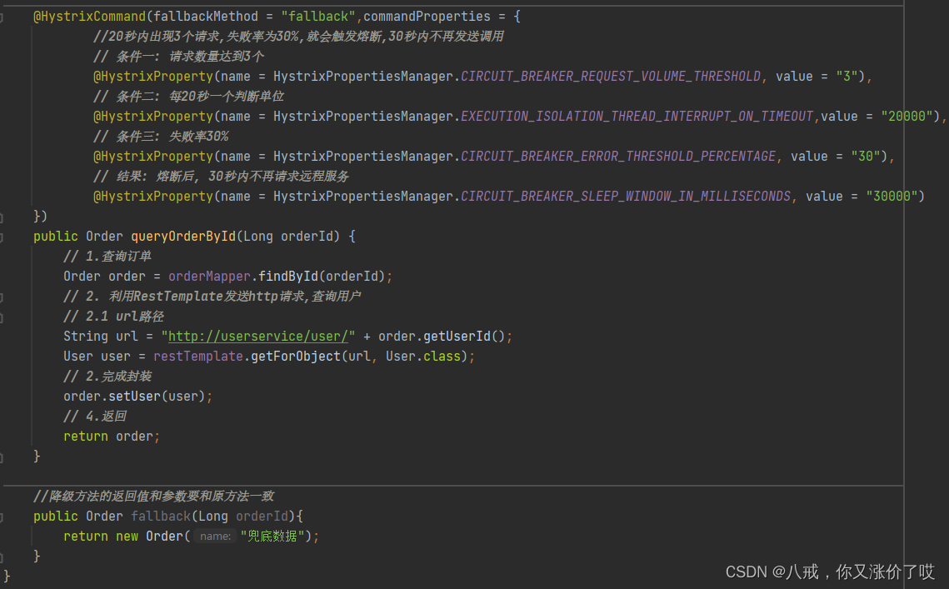Click the gutter marker next to queryOrderById method

(x=5, y=236)
